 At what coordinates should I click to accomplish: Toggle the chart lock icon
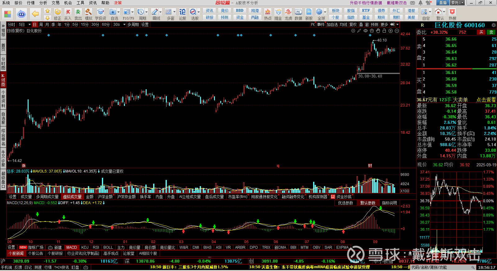click(x=384, y=31)
